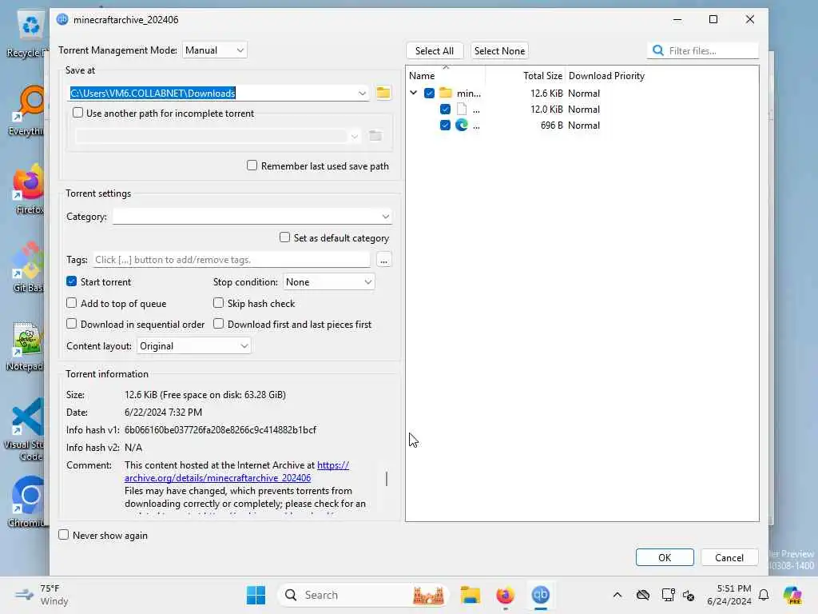This screenshot has height=614, width=818.
Task: Launch Firefox from desktop shortcut
Action: [x=28, y=189]
